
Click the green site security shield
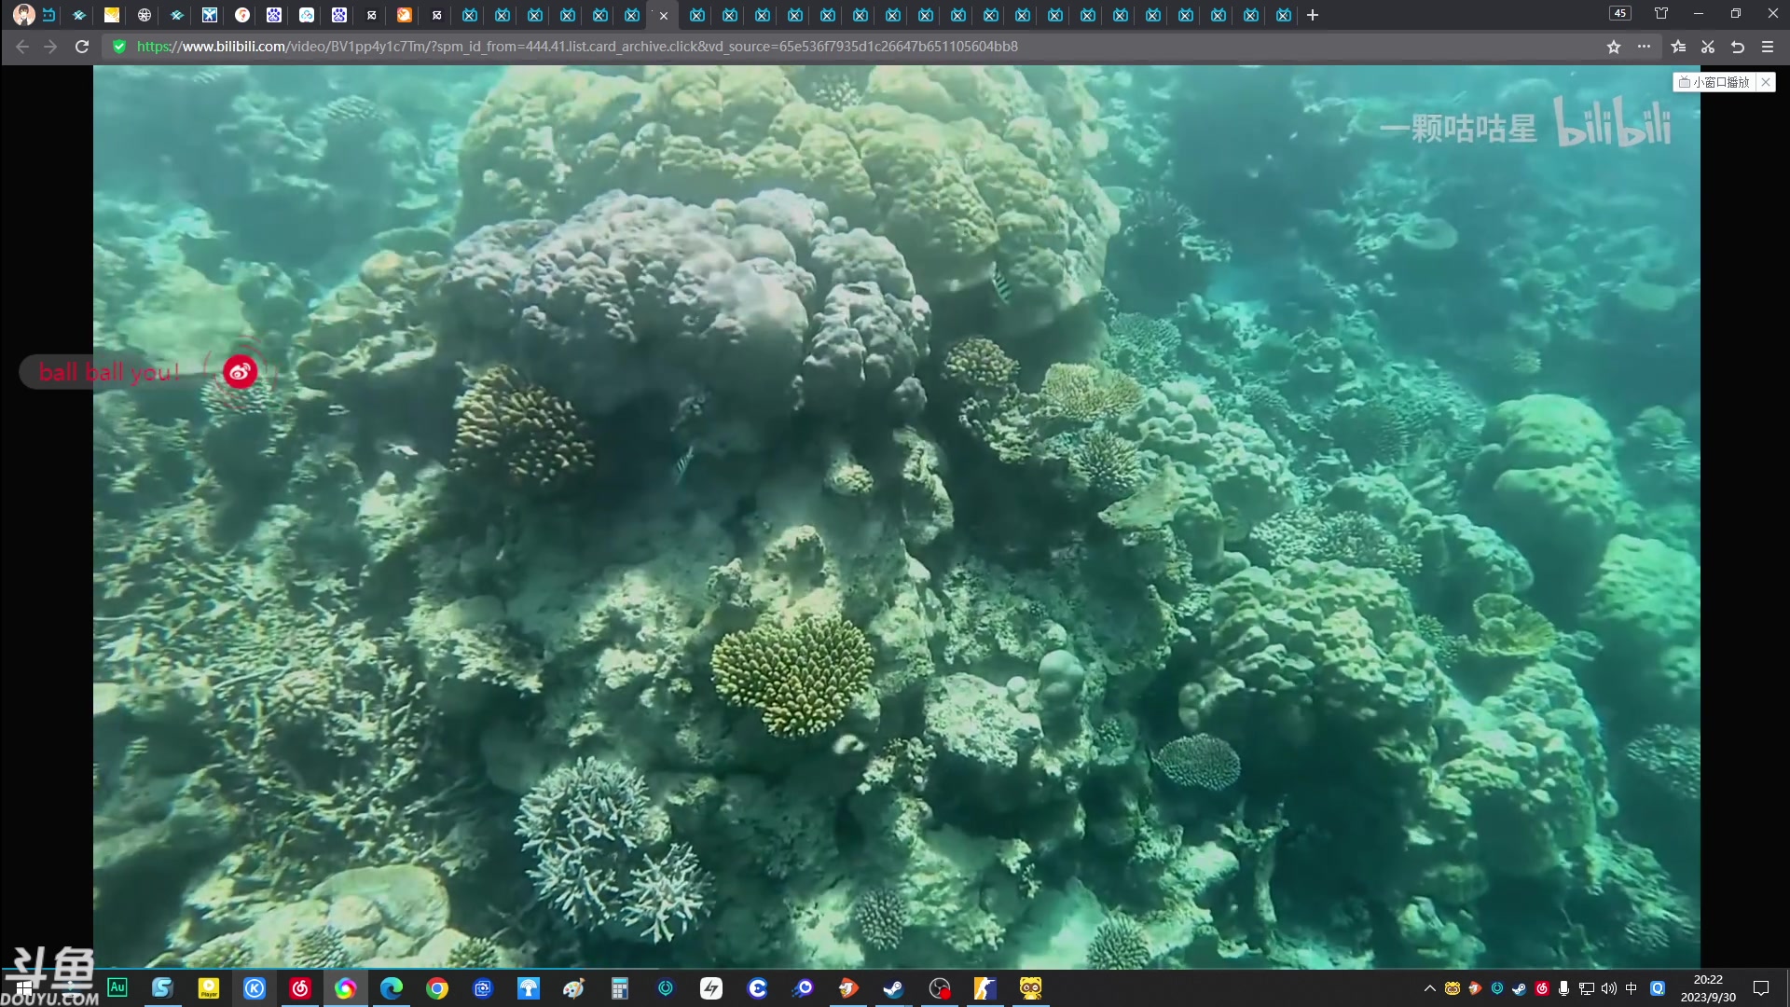[x=119, y=47]
